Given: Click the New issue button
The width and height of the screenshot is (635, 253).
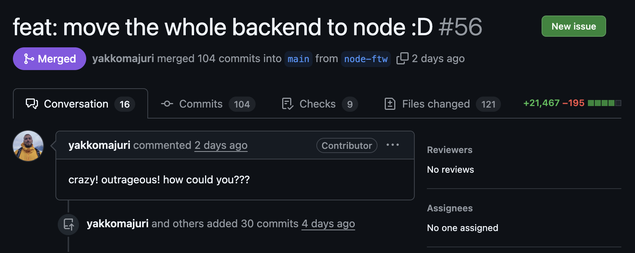Looking at the screenshot, I should pyautogui.click(x=573, y=26).
